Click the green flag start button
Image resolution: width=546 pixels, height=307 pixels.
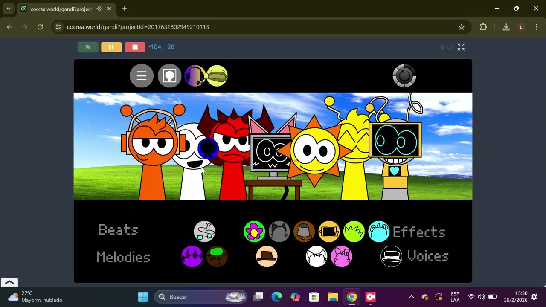[88, 47]
